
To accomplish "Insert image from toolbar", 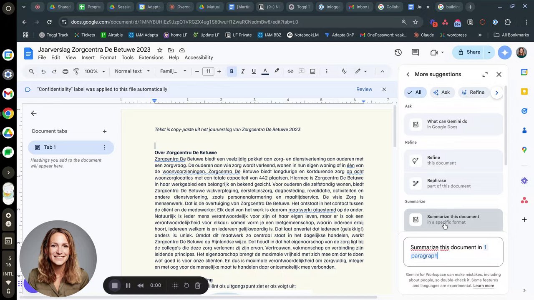I will point(312,71).
